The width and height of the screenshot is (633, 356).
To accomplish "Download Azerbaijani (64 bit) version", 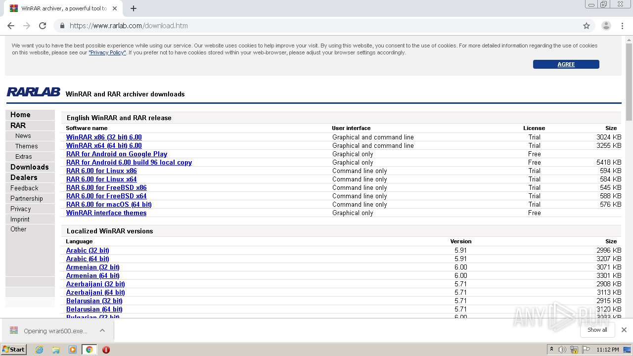I will (95, 292).
